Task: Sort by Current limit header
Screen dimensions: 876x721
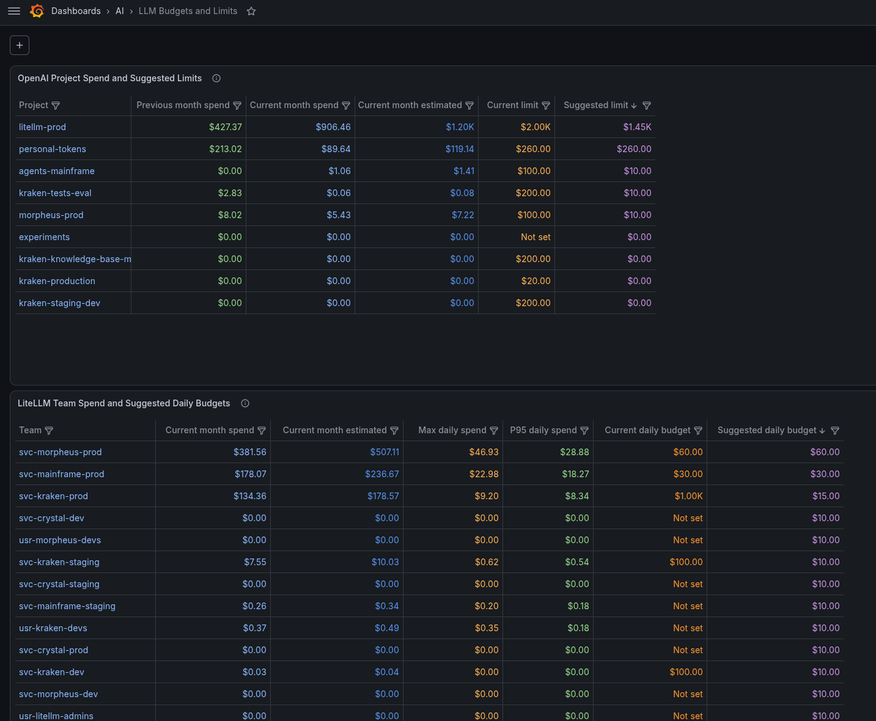Action: [512, 105]
